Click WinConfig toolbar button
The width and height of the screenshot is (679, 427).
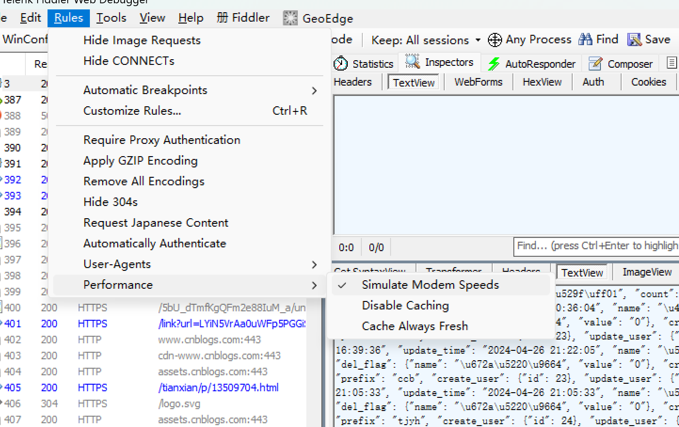click(24, 39)
